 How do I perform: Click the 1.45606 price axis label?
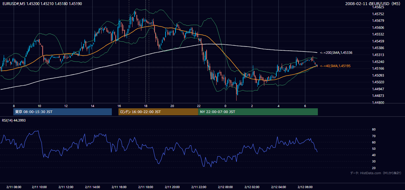(x=378, y=28)
